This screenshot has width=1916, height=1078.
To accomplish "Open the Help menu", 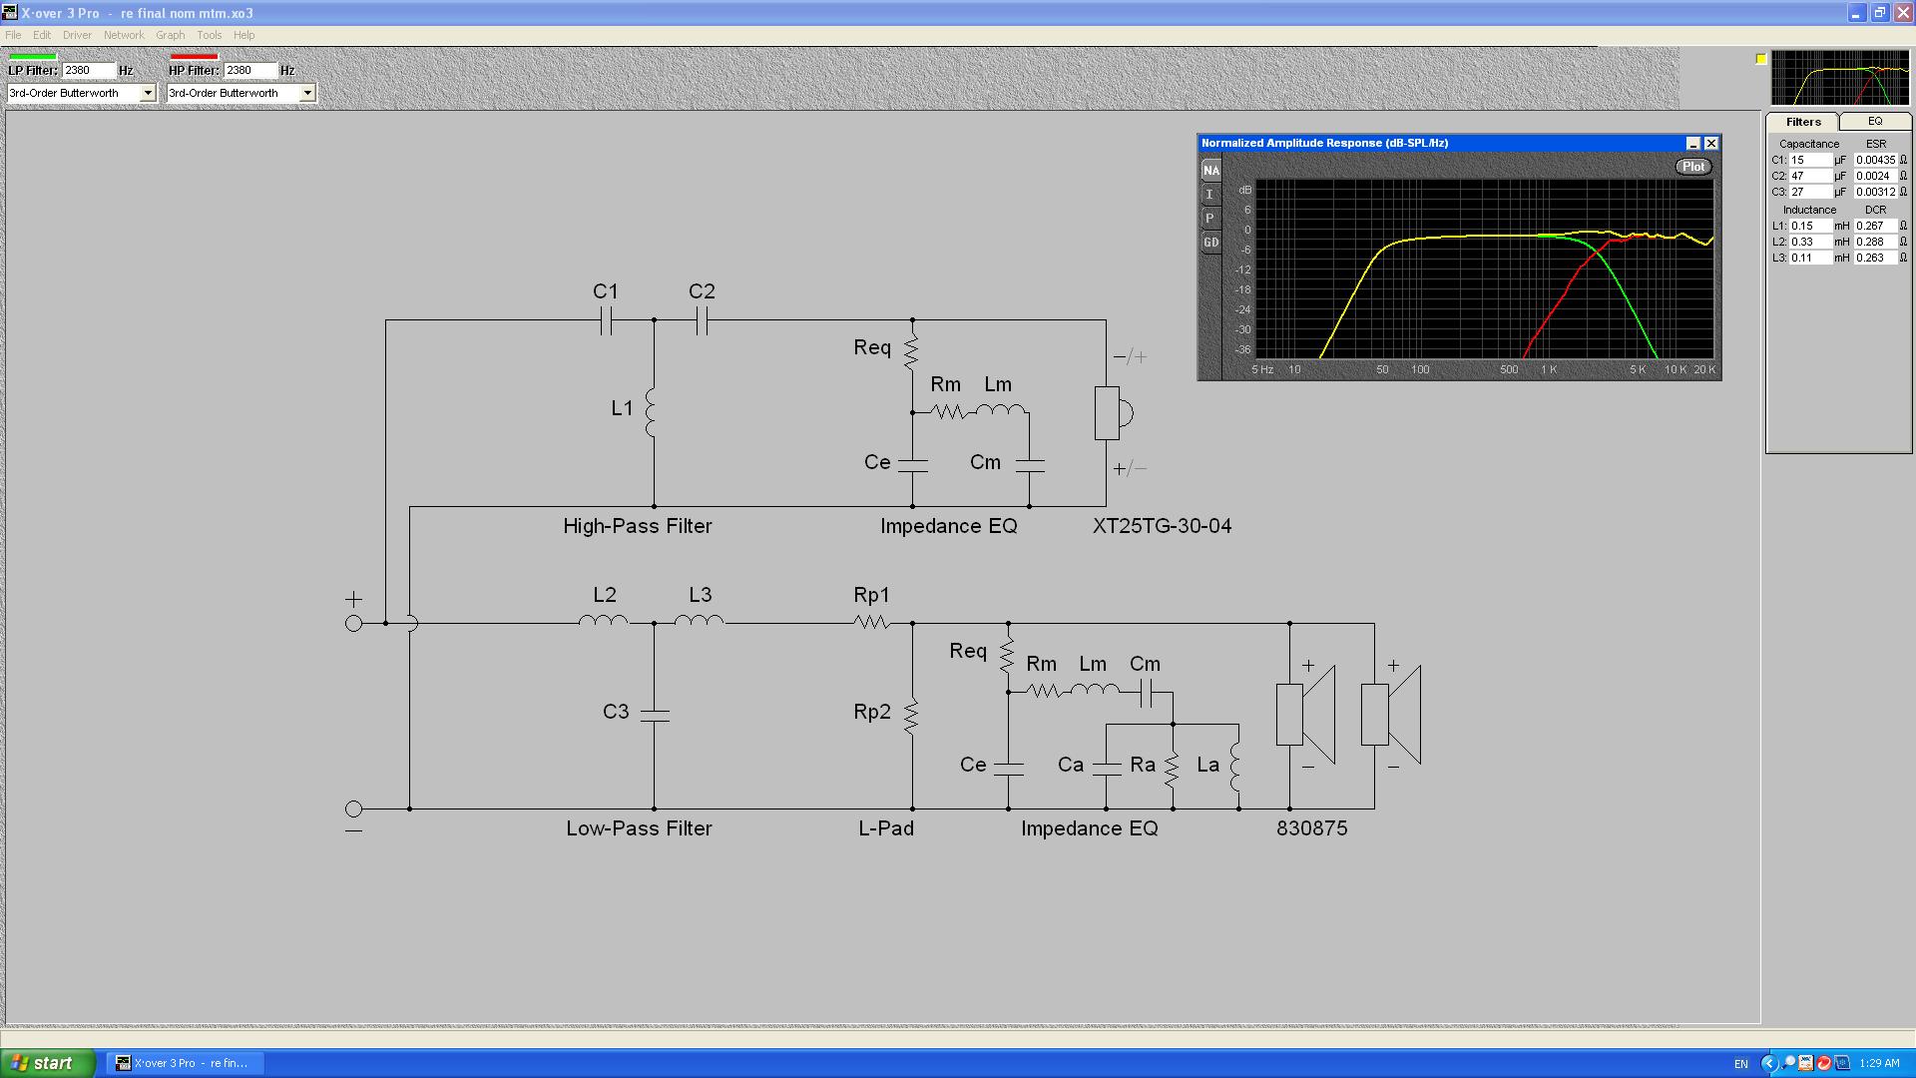I will coord(244,35).
